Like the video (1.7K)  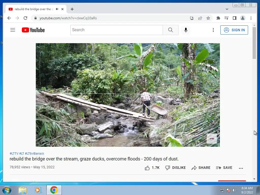coord(152,168)
